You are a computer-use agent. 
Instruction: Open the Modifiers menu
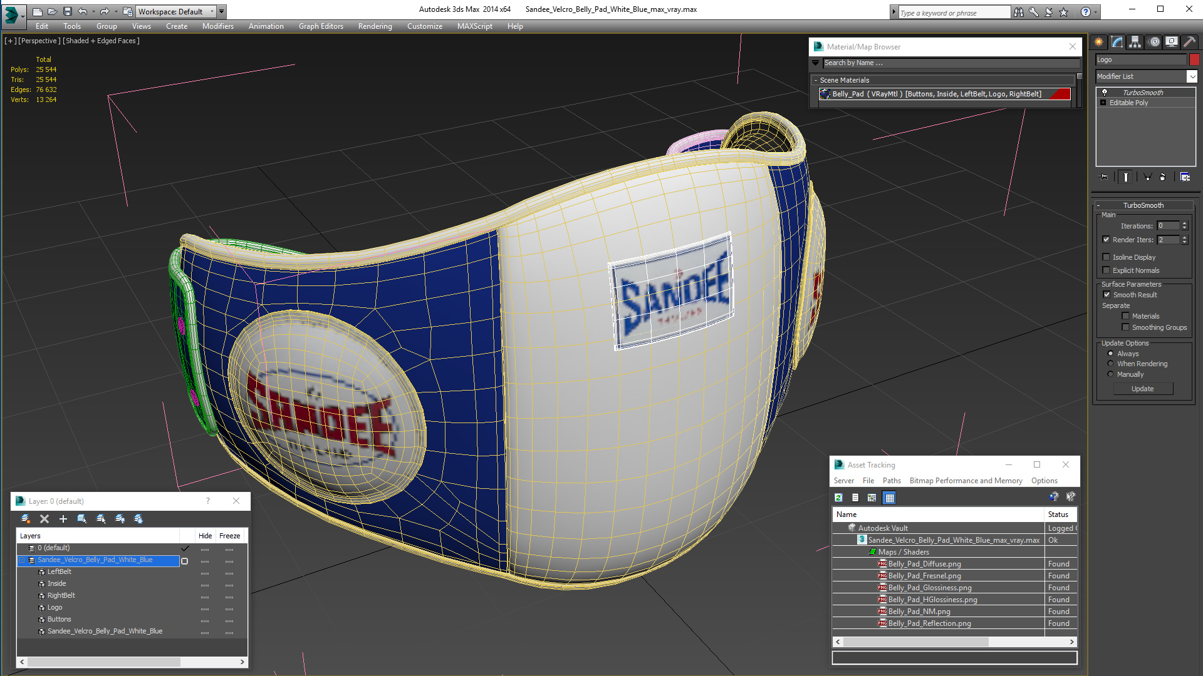click(x=218, y=26)
